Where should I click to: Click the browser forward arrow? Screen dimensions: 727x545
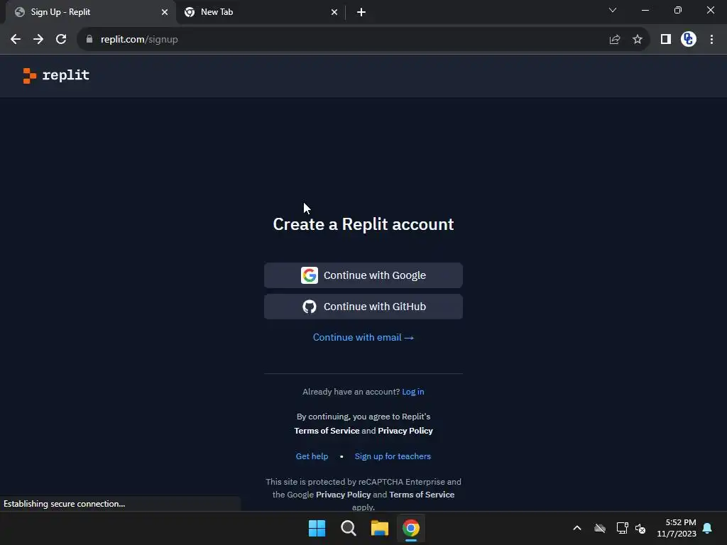pyautogui.click(x=38, y=40)
